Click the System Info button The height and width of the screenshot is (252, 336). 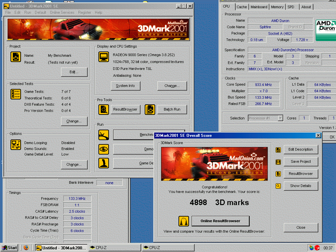tap(125, 86)
